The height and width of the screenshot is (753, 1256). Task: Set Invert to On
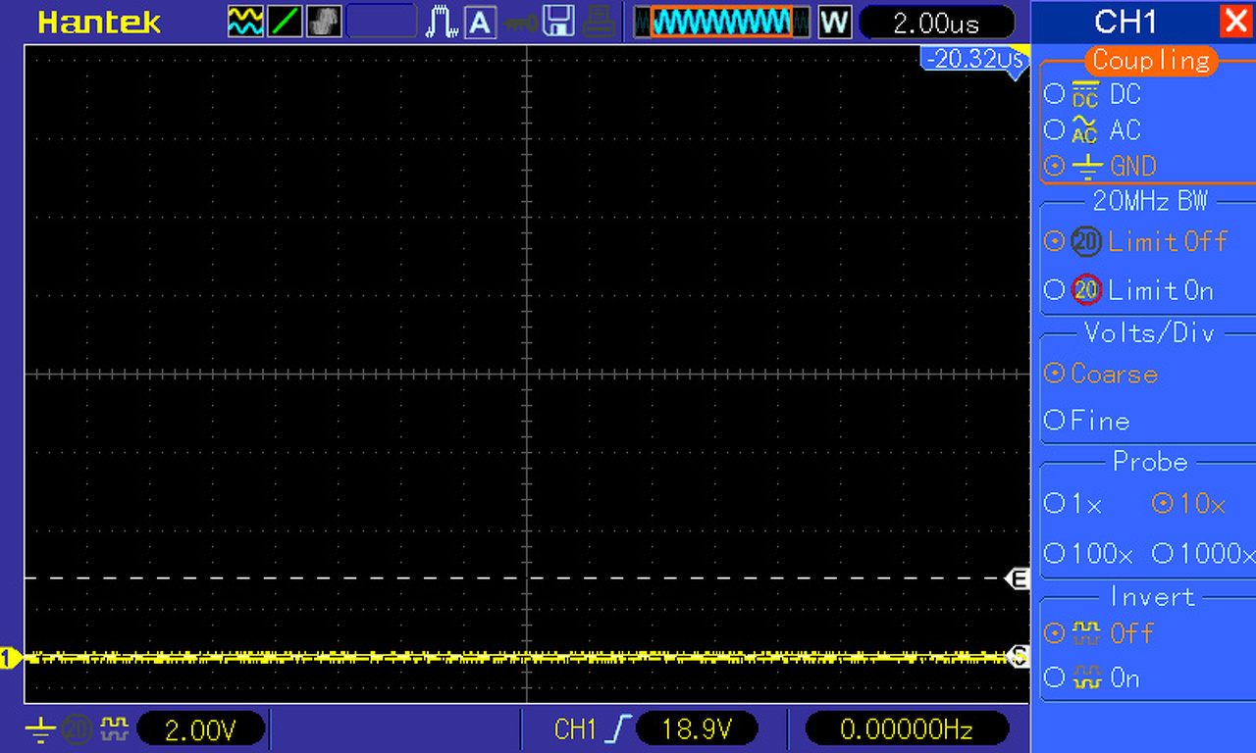1092,678
